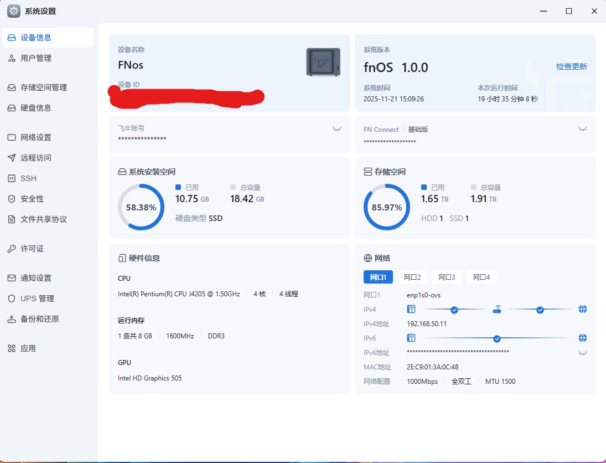Click the 安全性 shield icon
Image resolution: width=606 pixels, height=463 pixels.
pos(12,199)
